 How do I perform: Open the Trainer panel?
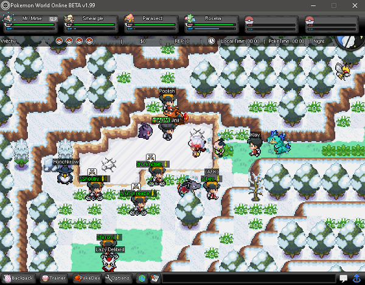pyautogui.click(x=54, y=278)
